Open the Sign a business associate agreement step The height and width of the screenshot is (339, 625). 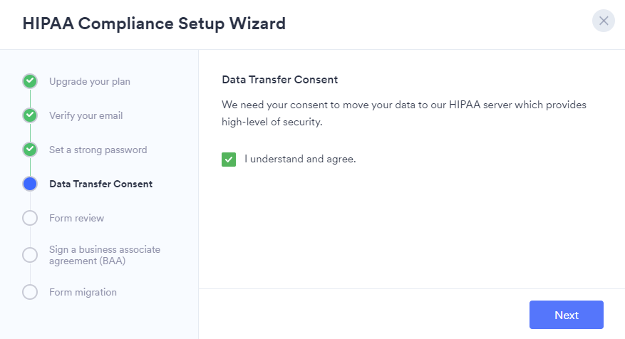(104, 255)
